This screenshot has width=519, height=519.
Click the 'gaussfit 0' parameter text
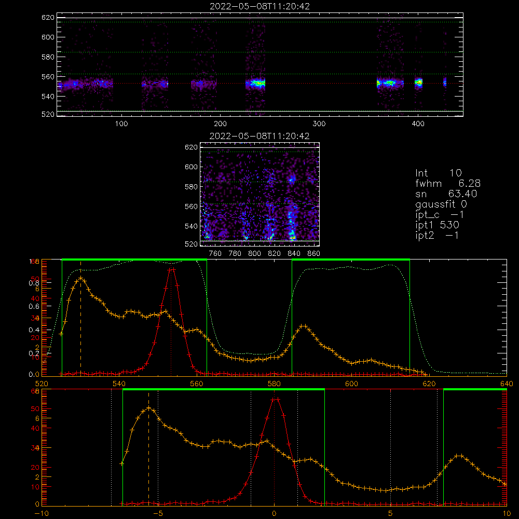click(x=441, y=204)
